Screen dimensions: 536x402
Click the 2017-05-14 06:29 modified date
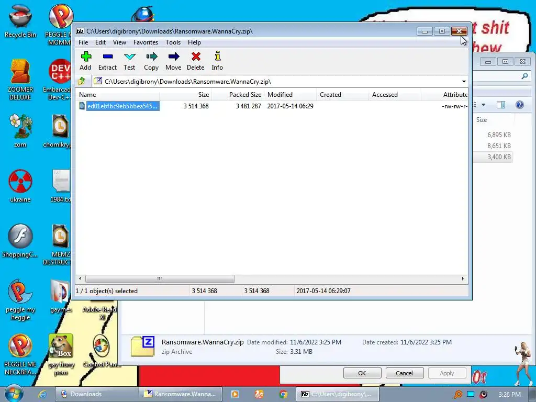(290, 106)
